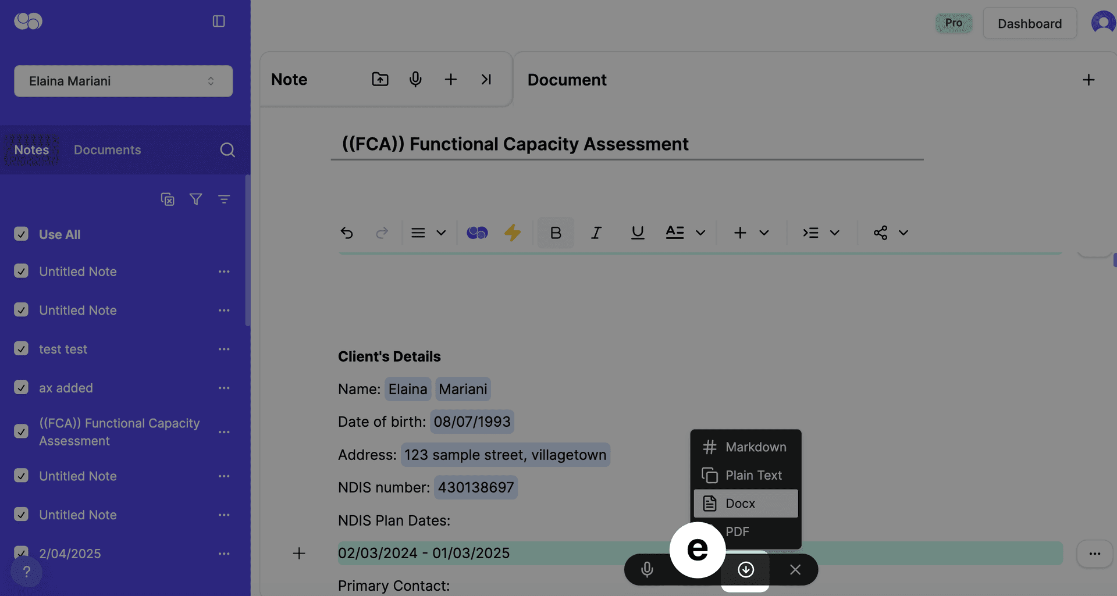Screen dimensions: 1117x596
Task: Apply italic formatting in the editor
Action: coord(596,233)
